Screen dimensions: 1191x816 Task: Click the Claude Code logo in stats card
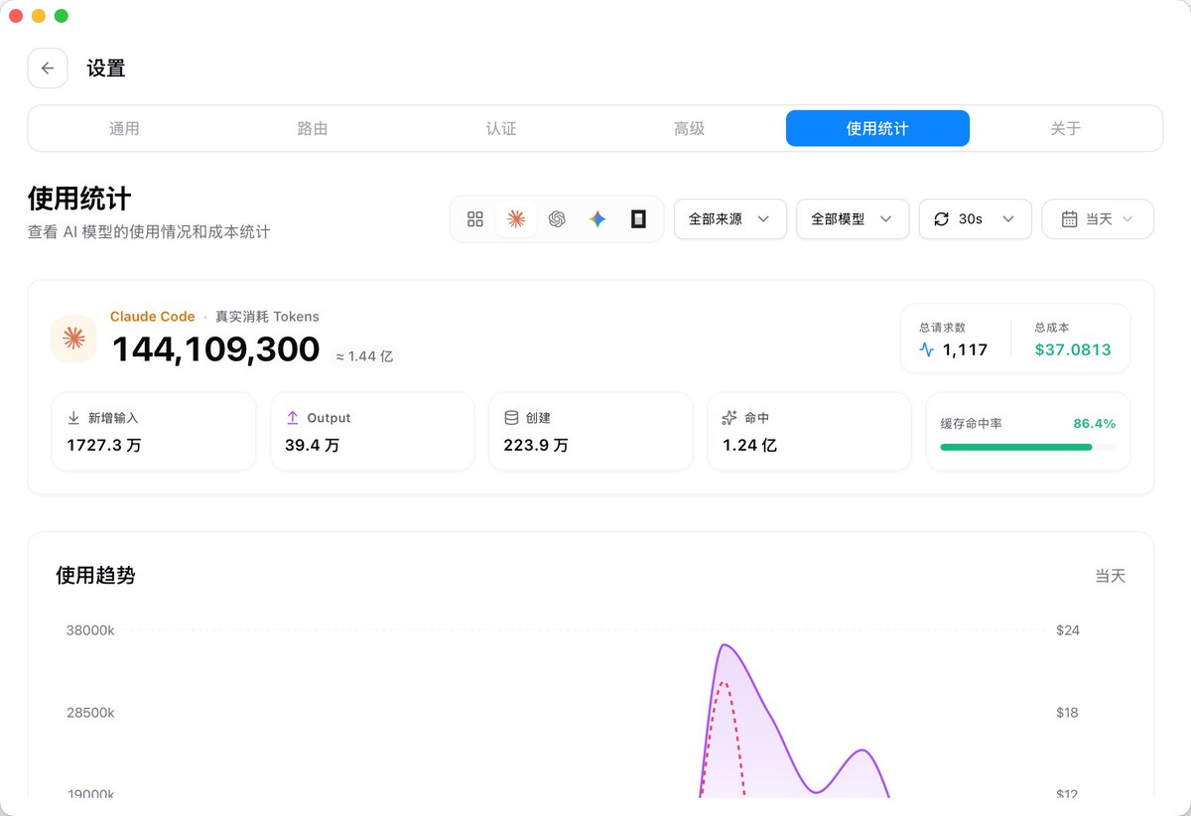pyautogui.click(x=73, y=339)
